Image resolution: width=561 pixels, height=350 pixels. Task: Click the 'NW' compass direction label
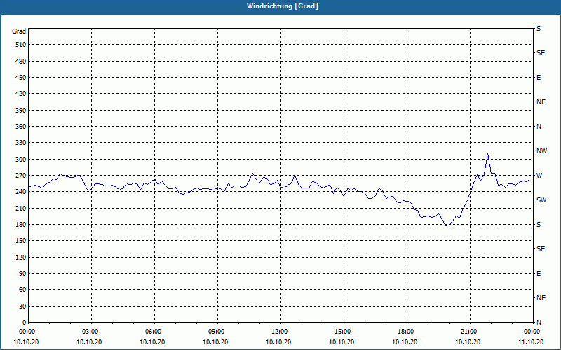541,151
